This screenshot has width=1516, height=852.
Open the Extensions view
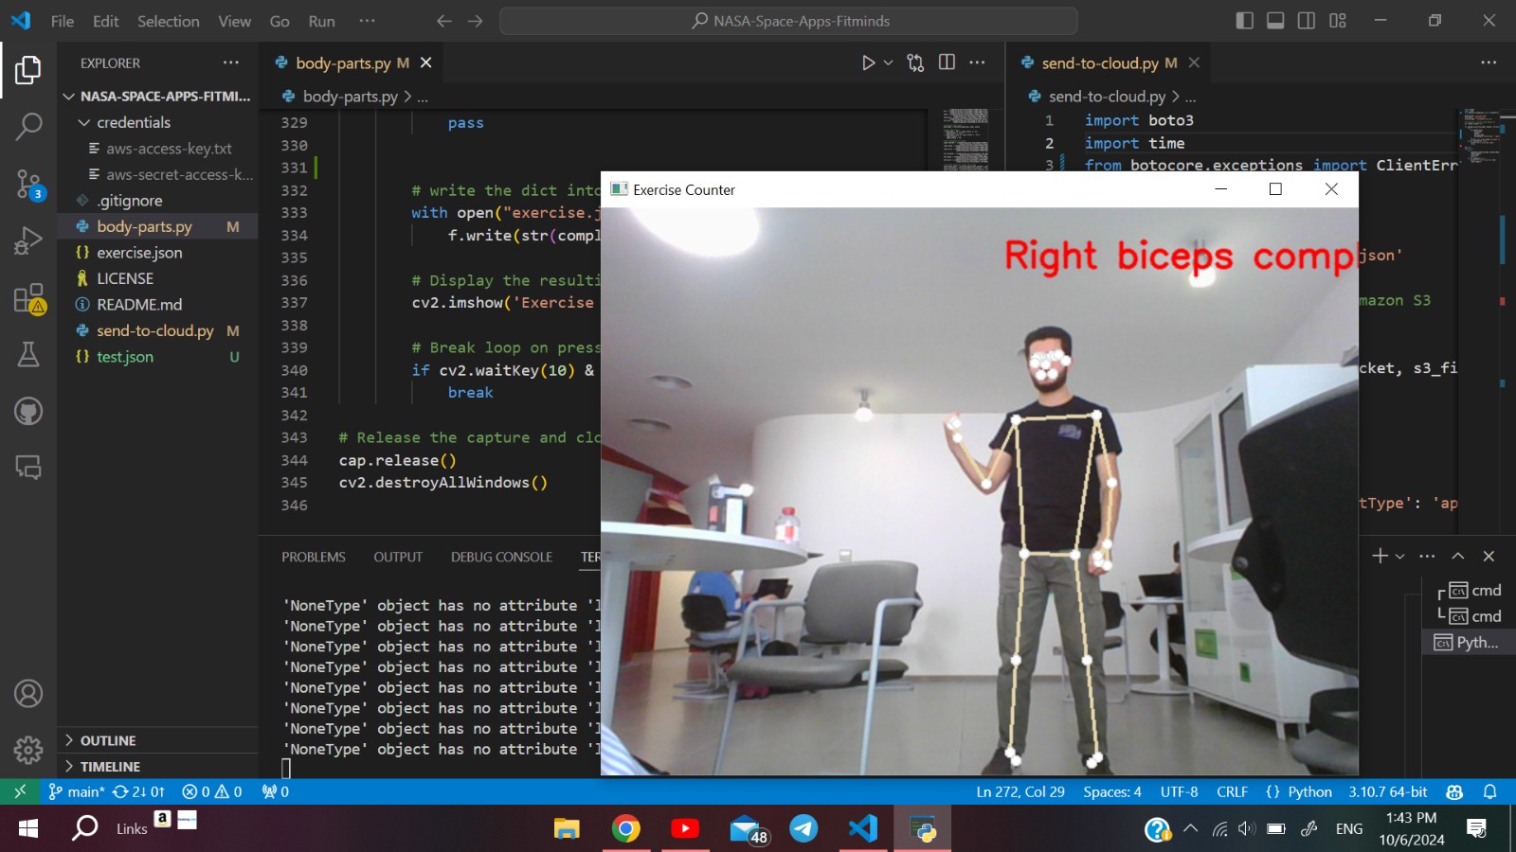coord(28,298)
